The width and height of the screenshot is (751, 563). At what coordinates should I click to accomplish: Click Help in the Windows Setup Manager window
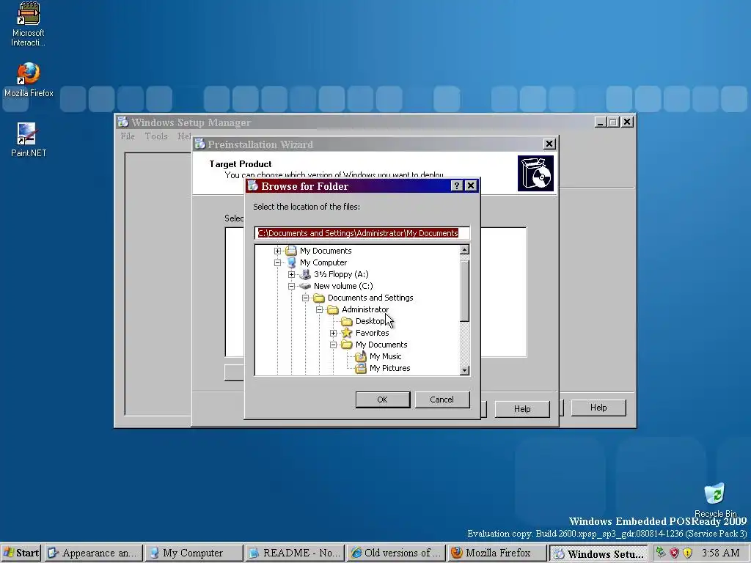pyautogui.click(x=598, y=408)
